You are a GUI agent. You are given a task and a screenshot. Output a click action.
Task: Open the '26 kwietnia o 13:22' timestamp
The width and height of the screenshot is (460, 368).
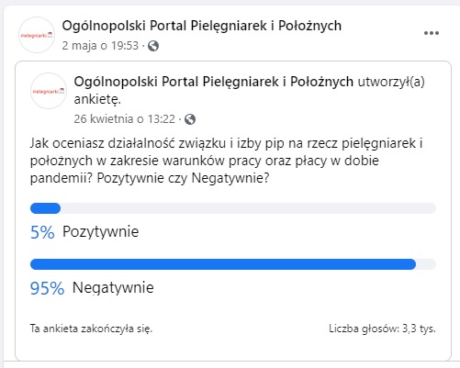tap(125, 118)
